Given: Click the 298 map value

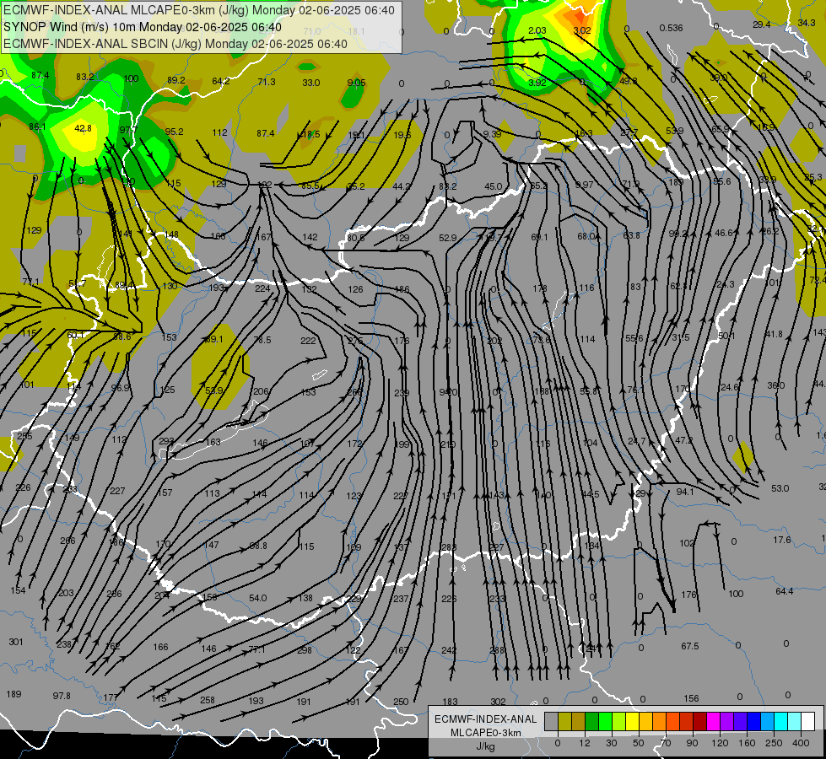Looking at the screenshot, I should click(x=305, y=650).
